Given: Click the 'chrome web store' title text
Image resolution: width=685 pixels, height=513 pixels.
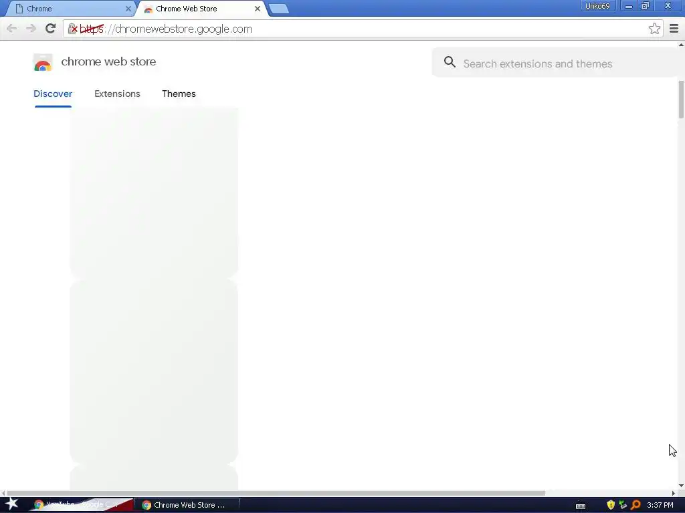Looking at the screenshot, I should coord(108,61).
